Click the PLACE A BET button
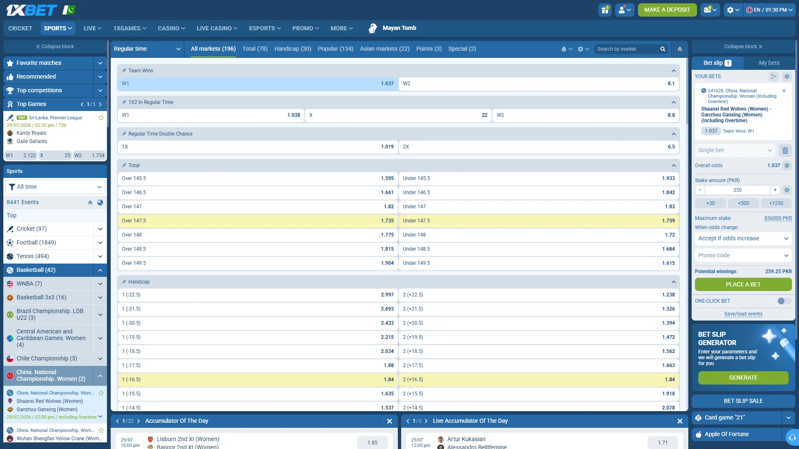The width and height of the screenshot is (799, 449). pyautogui.click(x=743, y=285)
